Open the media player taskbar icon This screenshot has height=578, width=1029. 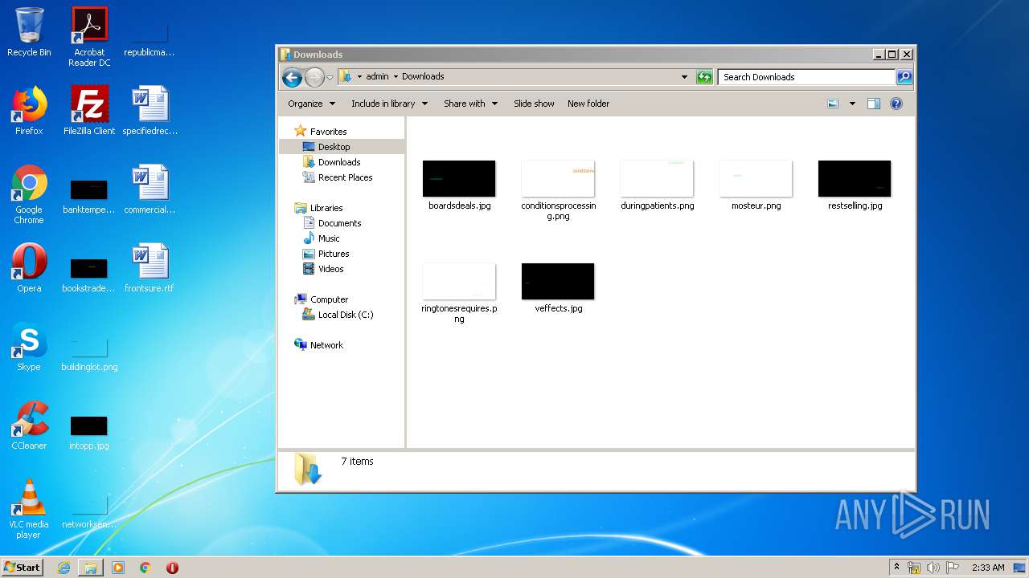point(118,568)
